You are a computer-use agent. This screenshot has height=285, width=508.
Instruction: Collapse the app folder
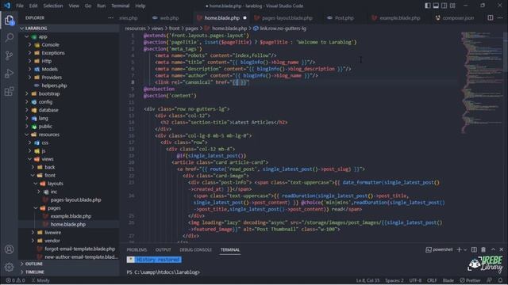tap(69, 36)
